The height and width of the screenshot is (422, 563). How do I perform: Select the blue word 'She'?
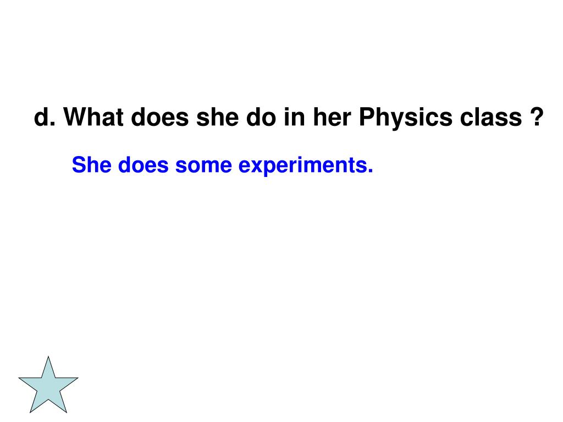click(x=92, y=165)
